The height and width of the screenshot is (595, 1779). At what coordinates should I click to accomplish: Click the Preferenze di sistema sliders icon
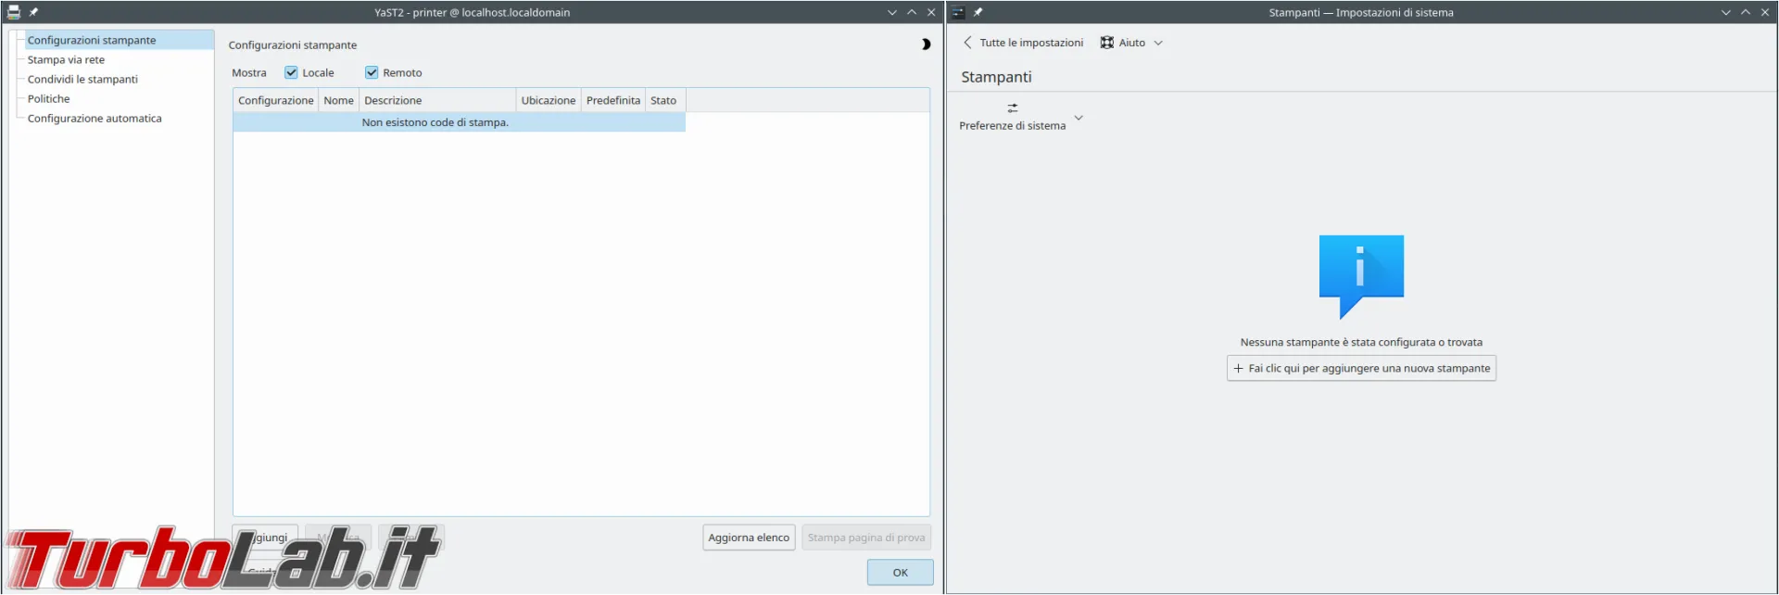(x=1013, y=108)
